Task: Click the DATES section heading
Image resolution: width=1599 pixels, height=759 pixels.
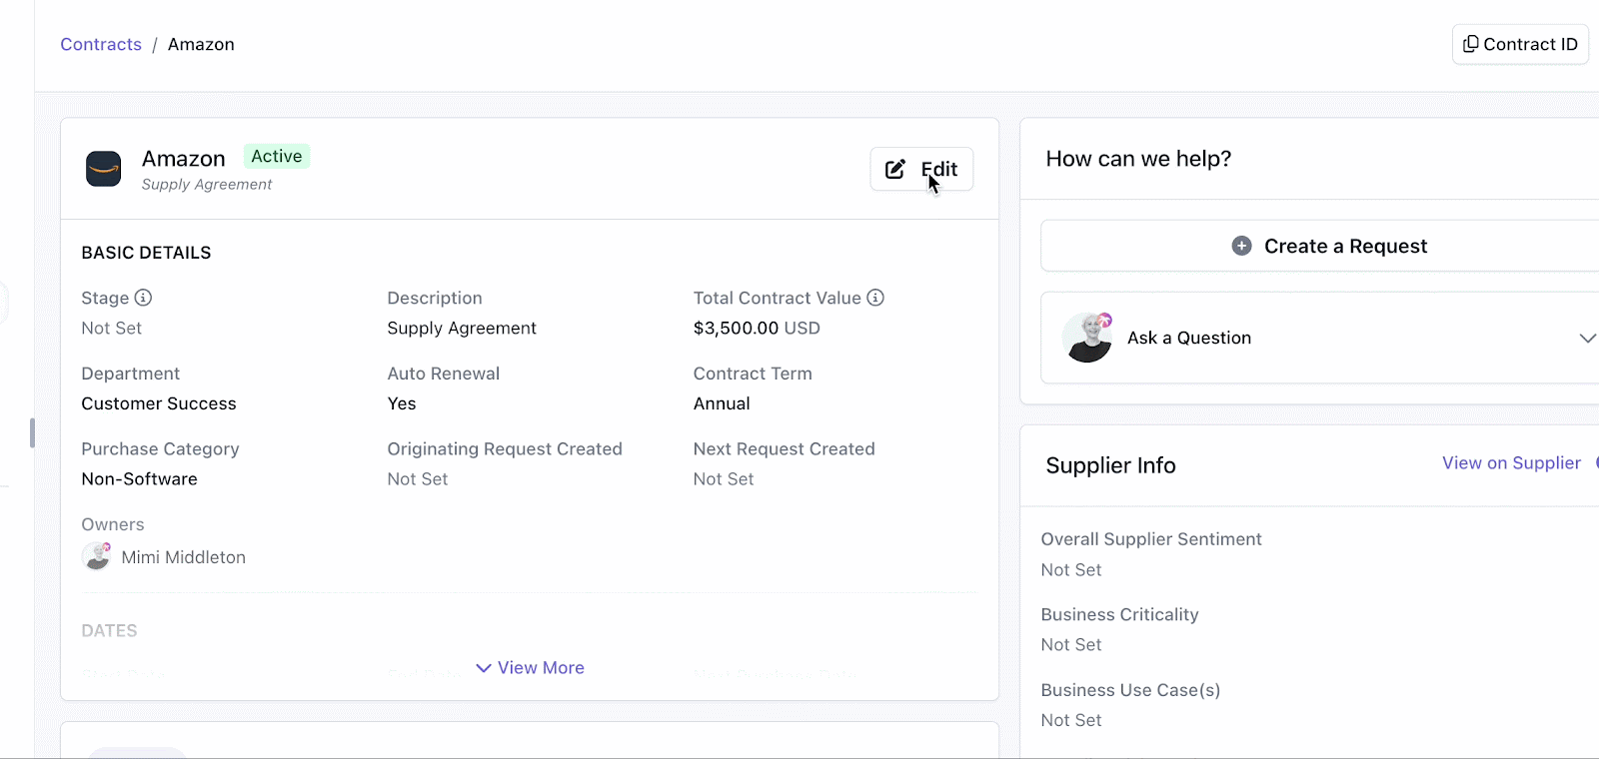Action: point(109,630)
